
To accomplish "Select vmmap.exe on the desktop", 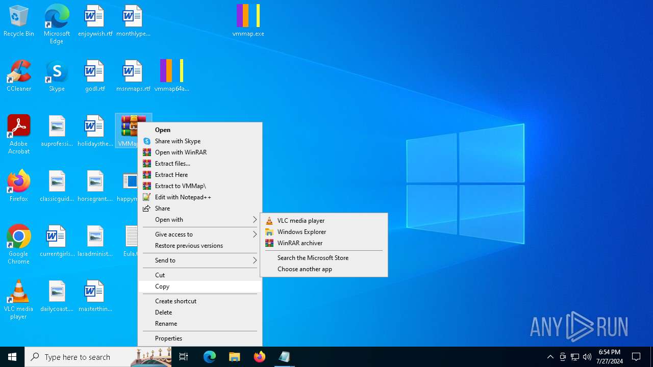I will [248, 21].
